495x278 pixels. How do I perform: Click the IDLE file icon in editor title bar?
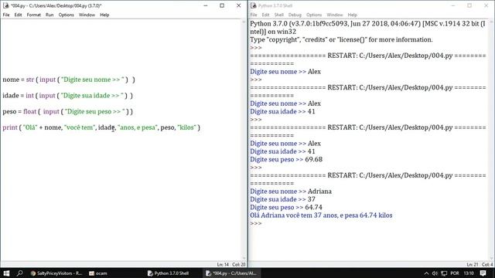coord(5,5)
